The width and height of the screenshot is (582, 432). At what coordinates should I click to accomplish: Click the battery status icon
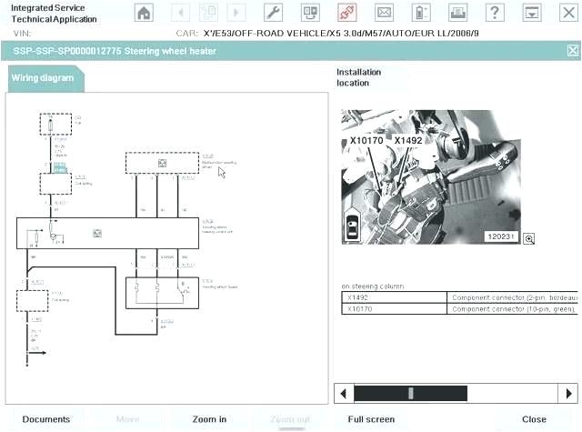[421, 13]
